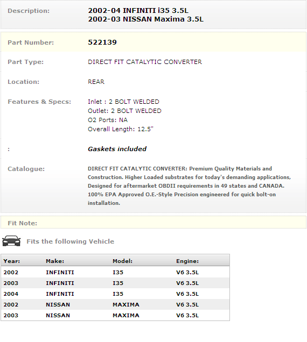Screen dimensions: 307x342
Task: Click INFINITI in the 2004 row
Action: pos(60,294)
